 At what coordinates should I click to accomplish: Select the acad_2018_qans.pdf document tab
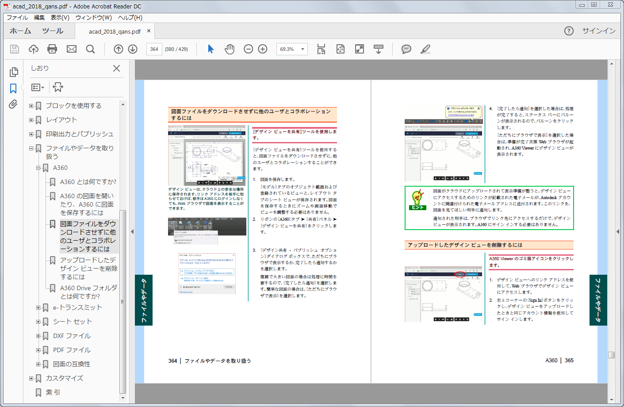[115, 31]
